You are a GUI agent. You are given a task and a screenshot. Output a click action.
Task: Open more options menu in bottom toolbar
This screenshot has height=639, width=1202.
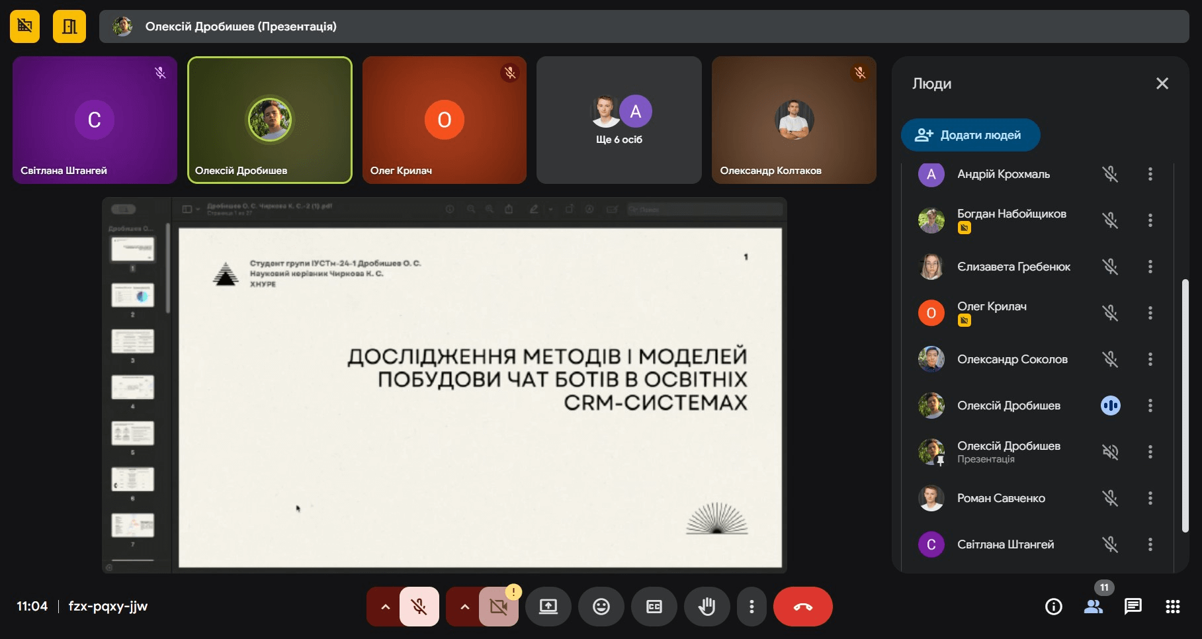(751, 607)
